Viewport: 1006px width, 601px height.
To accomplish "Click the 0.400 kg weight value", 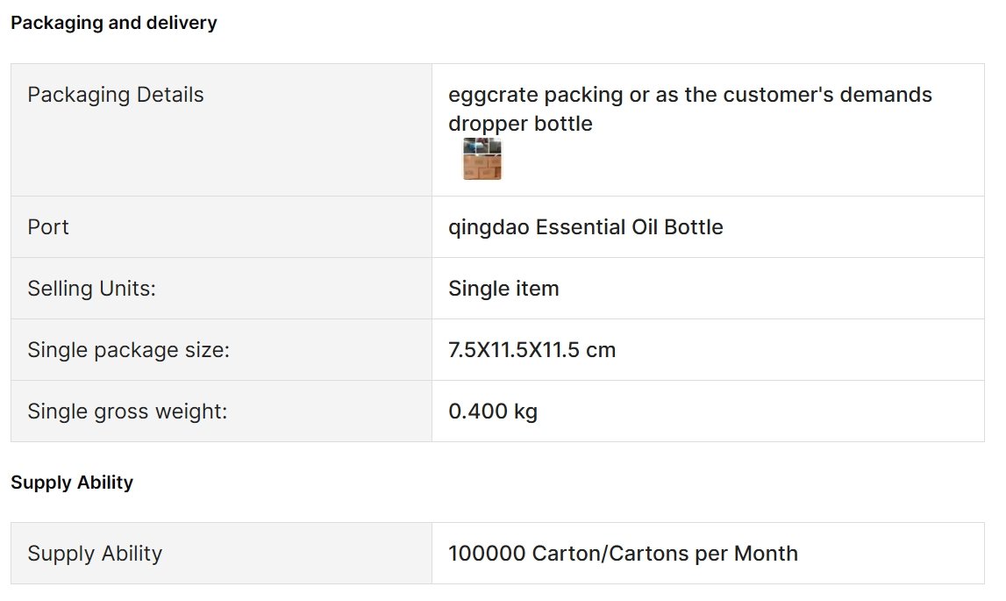I will (493, 411).
